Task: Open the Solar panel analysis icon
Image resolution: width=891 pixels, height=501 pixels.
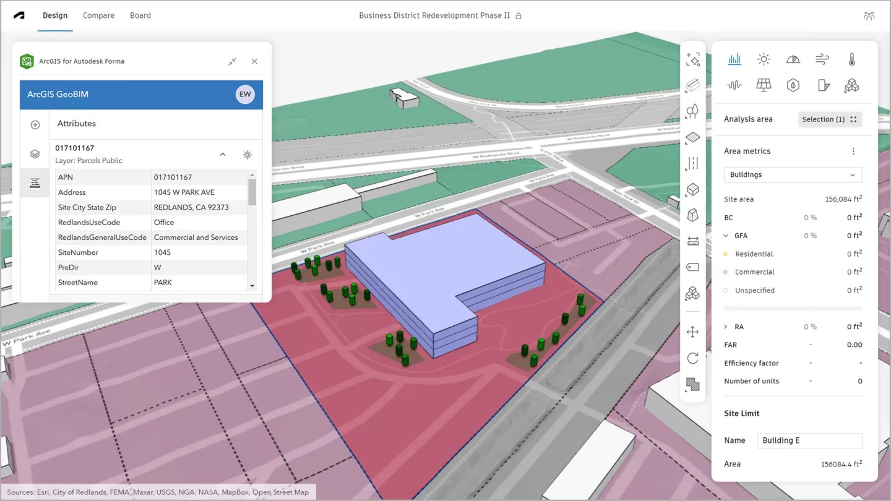Action: tap(764, 85)
